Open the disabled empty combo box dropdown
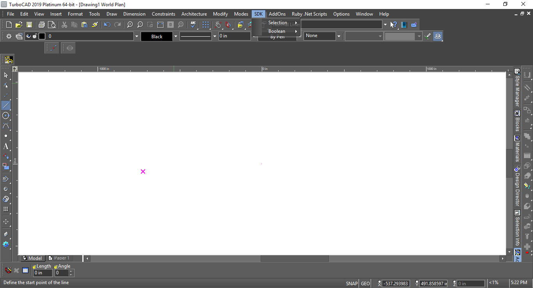The width and height of the screenshot is (533, 288). (380, 36)
